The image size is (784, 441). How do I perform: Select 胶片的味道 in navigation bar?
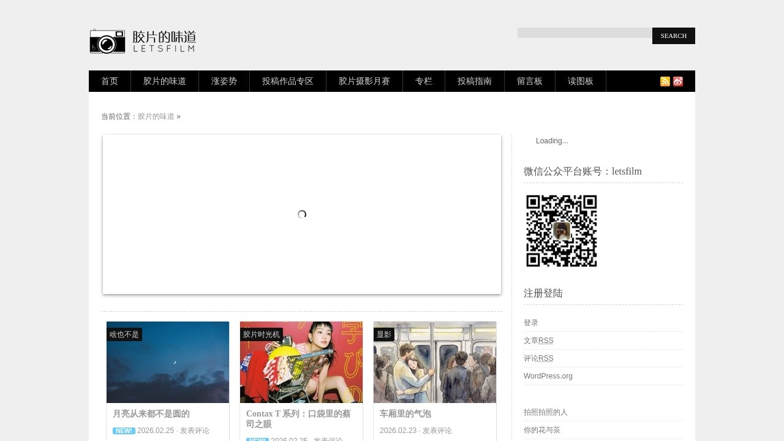pos(165,81)
